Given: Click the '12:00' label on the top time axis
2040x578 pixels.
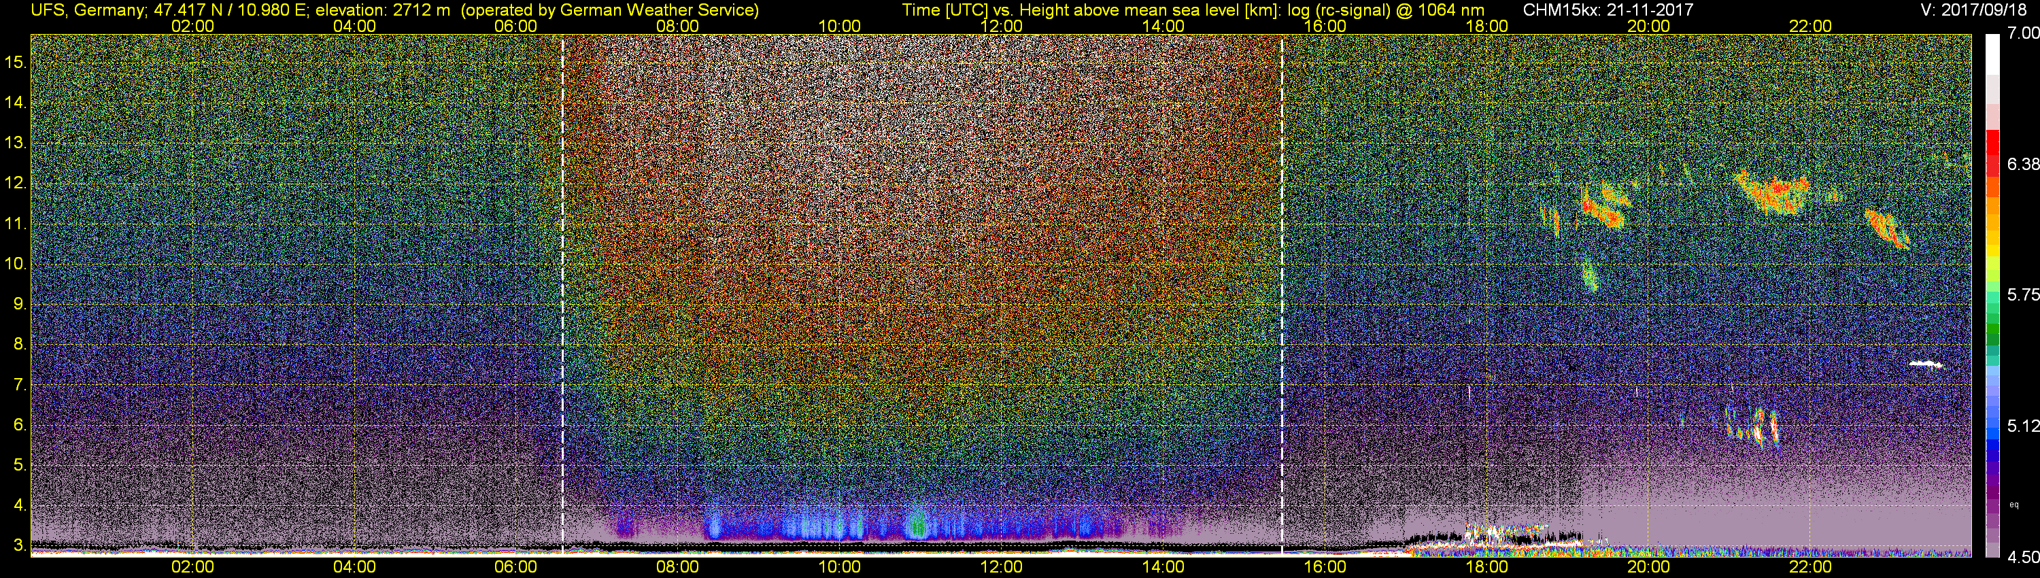Looking at the screenshot, I should tap(1001, 26).
